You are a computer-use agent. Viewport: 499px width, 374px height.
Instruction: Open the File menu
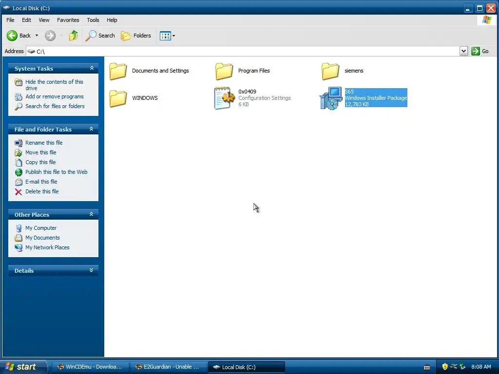click(10, 20)
